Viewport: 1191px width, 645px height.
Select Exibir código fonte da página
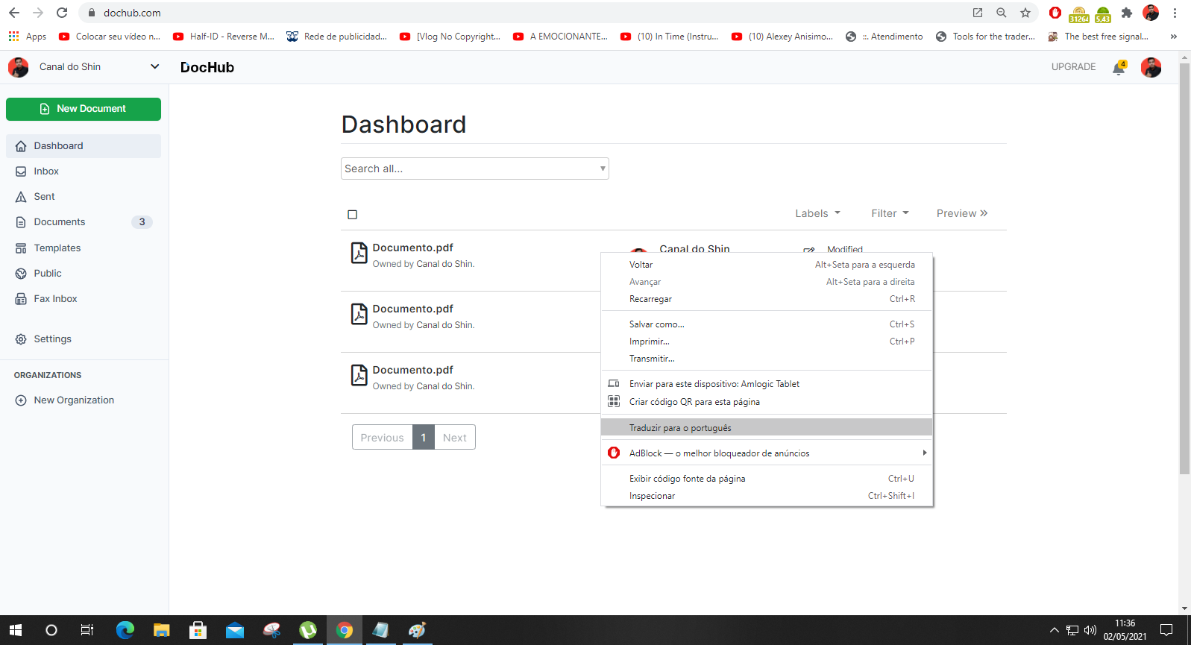coord(767,479)
